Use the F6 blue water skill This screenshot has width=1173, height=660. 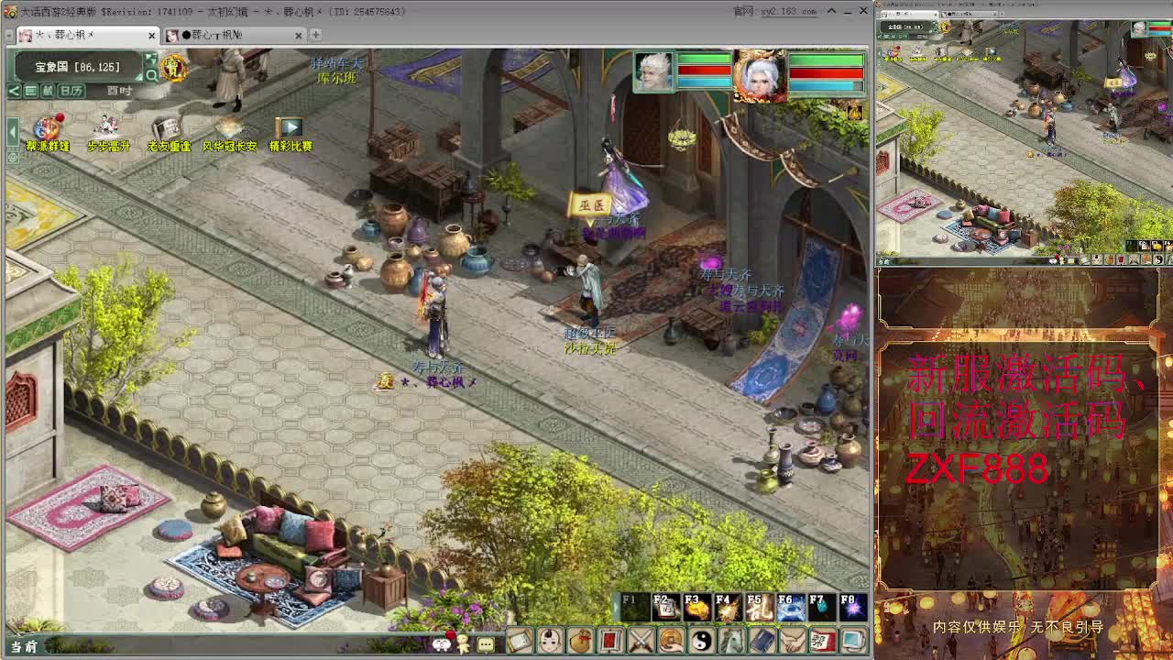tap(790, 607)
